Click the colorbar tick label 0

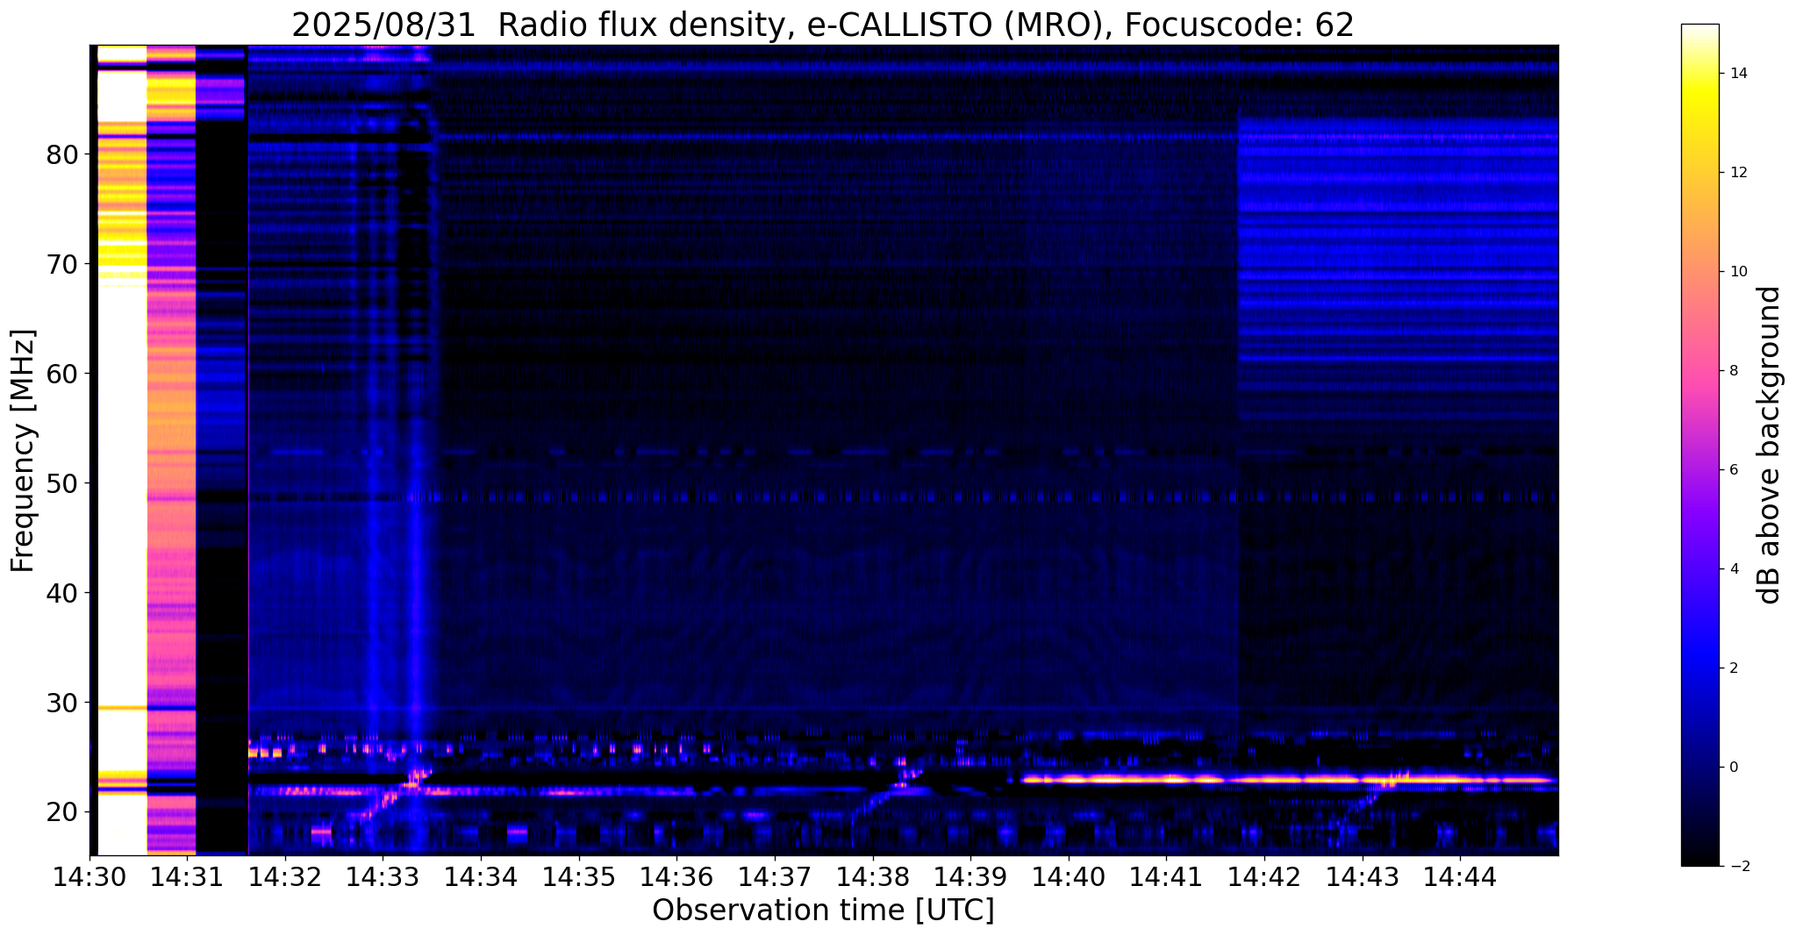point(1733,768)
